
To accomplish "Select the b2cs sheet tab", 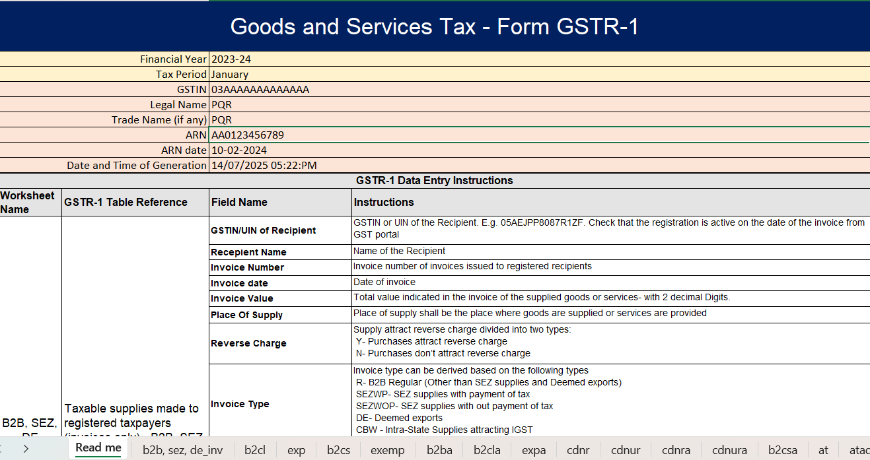I will 337,449.
